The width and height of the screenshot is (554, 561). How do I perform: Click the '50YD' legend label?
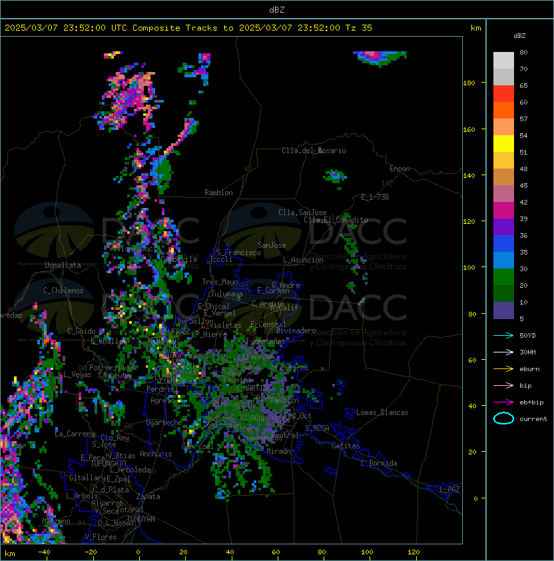(527, 335)
